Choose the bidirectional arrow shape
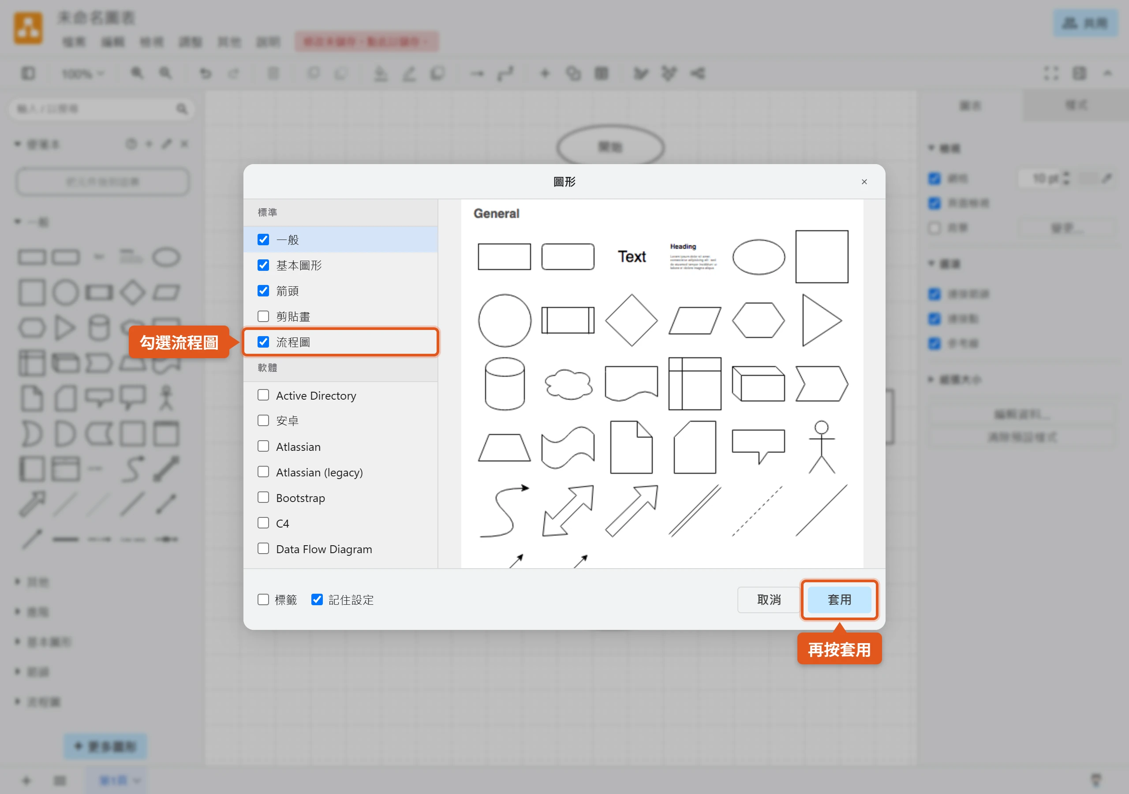 [x=568, y=511]
